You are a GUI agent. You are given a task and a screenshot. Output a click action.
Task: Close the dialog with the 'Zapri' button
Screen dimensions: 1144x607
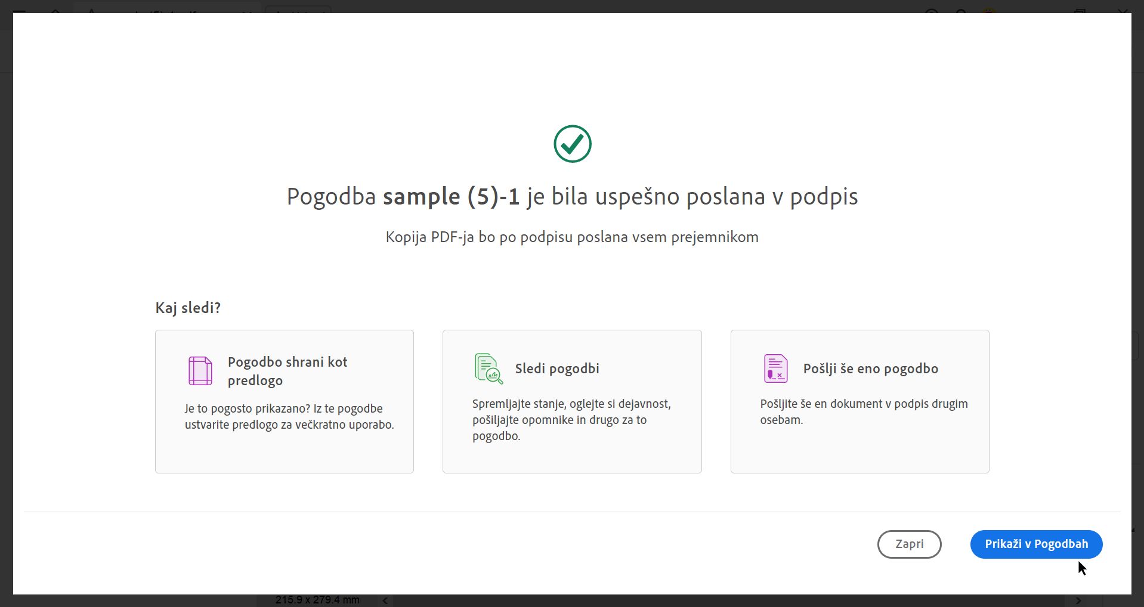(909, 544)
